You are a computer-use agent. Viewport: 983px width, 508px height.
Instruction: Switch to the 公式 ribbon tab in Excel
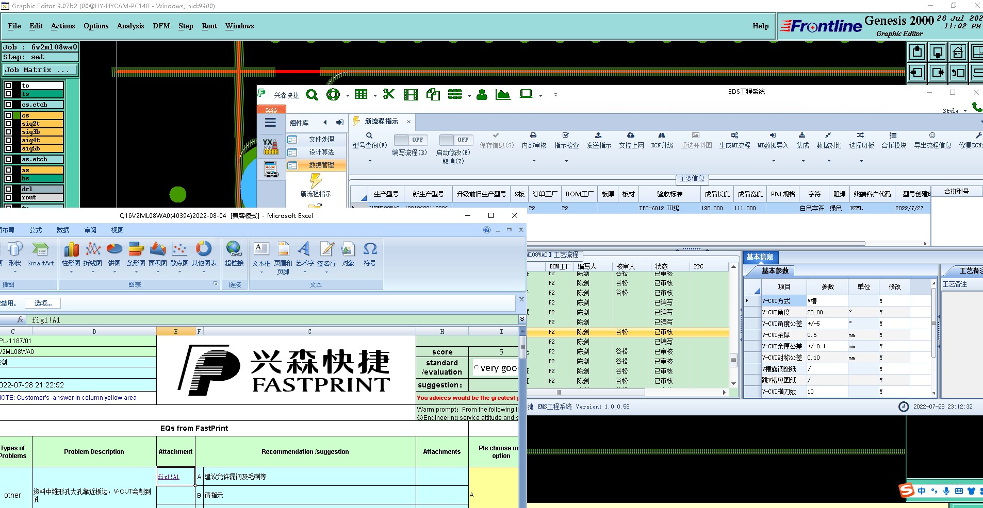coord(36,230)
